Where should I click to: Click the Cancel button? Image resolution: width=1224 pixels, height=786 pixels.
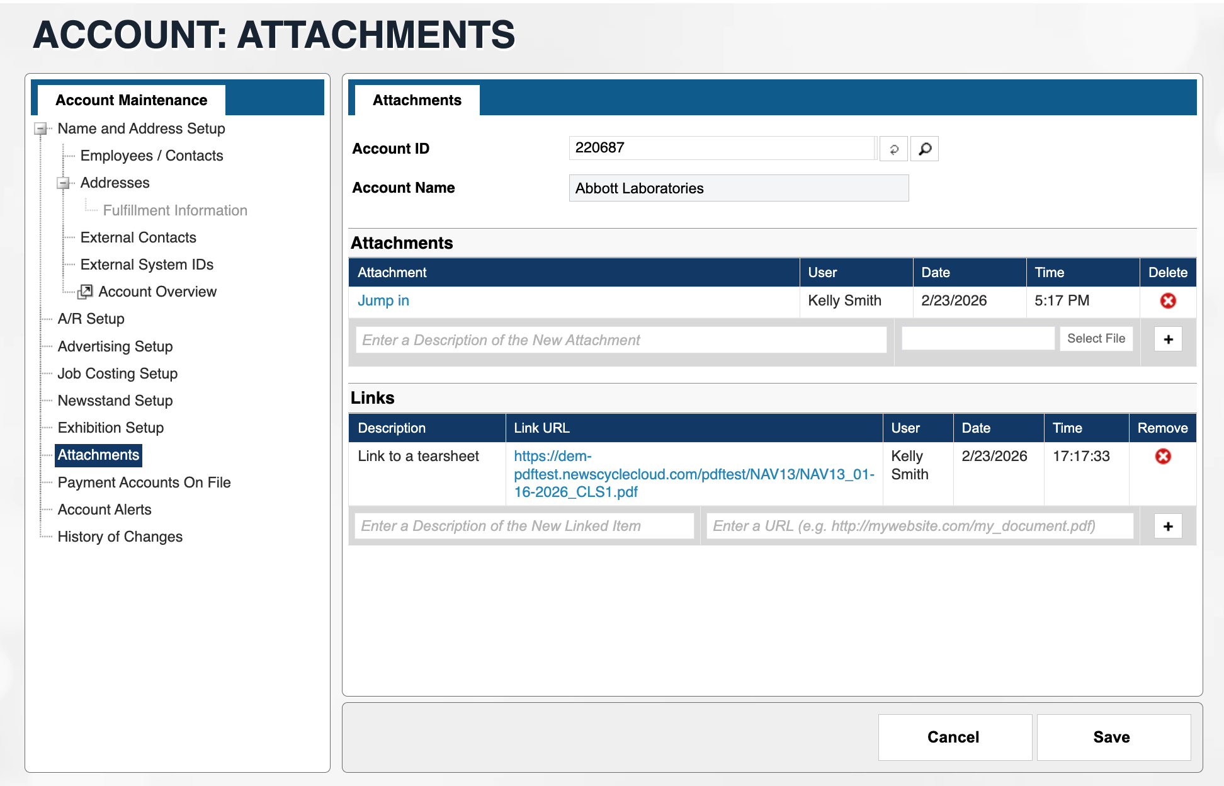[x=954, y=737]
